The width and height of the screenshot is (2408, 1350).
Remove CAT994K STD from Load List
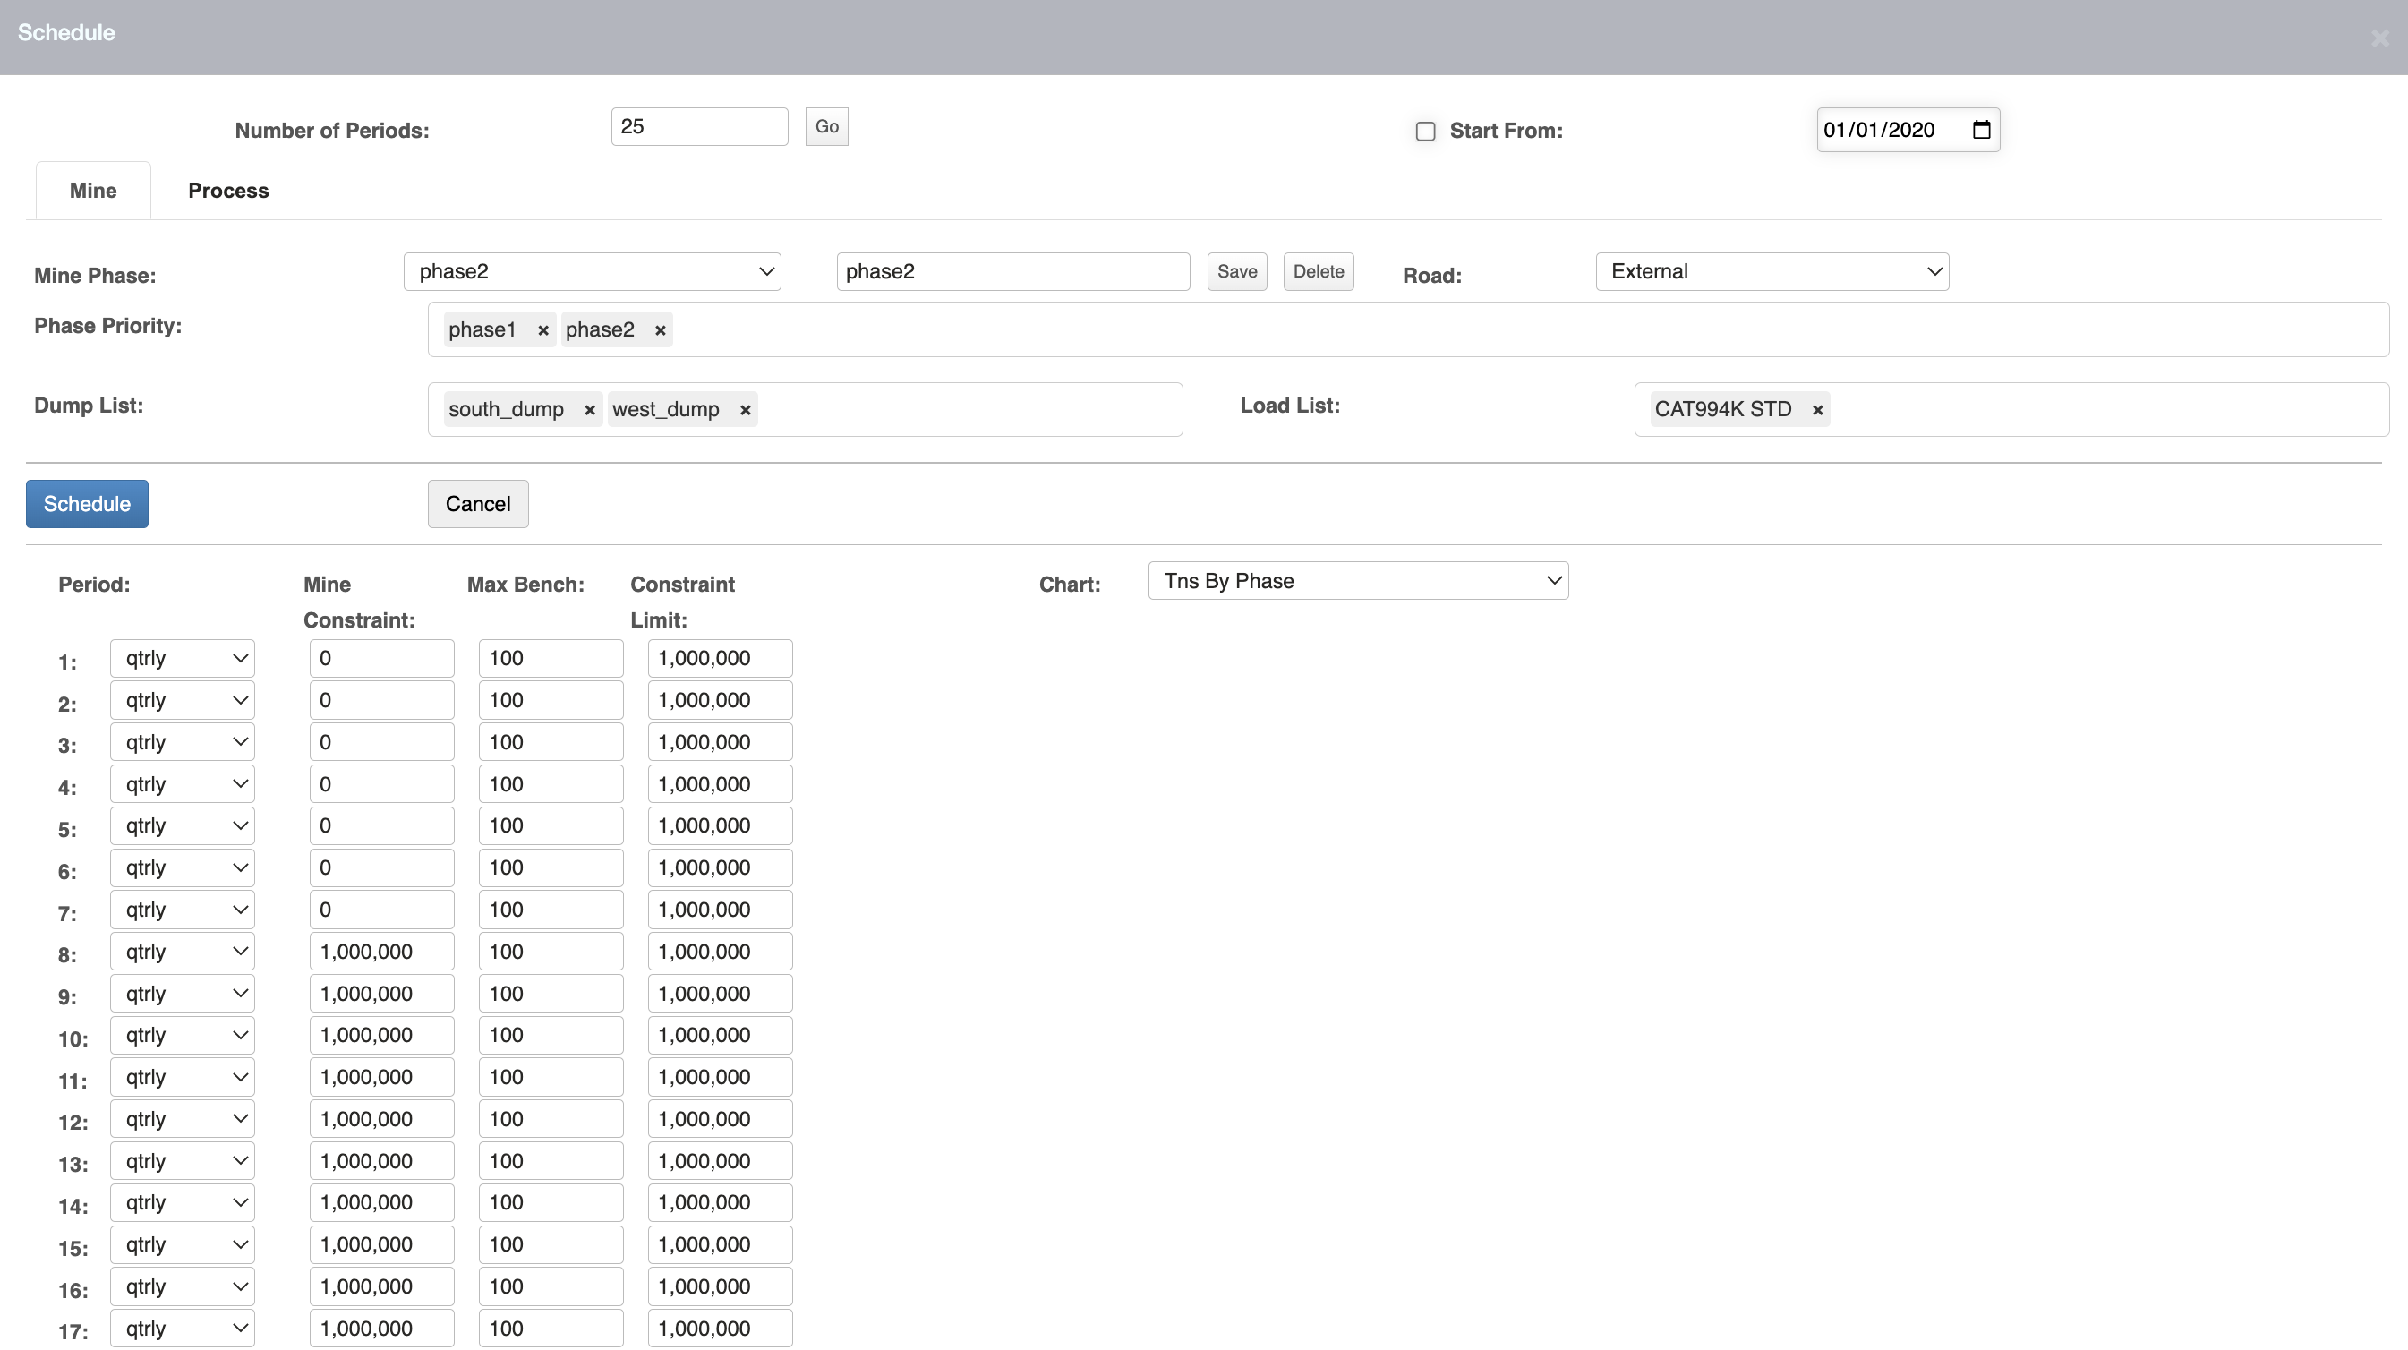pyautogui.click(x=1817, y=409)
